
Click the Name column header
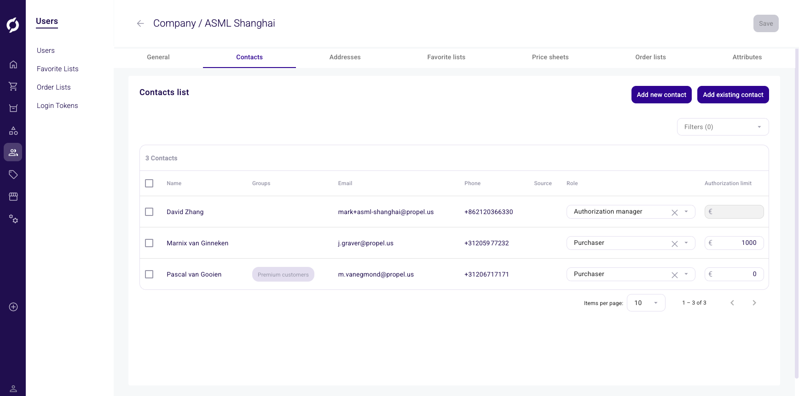pyautogui.click(x=174, y=183)
